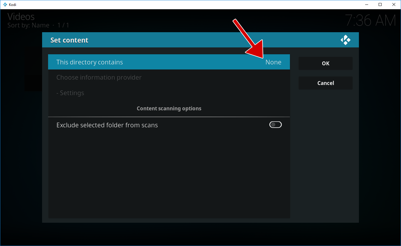Toggle the Exclude selected folder from scans switch
Image resolution: width=401 pixels, height=246 pixels.
pyautogui.click(x=275, y=125)
